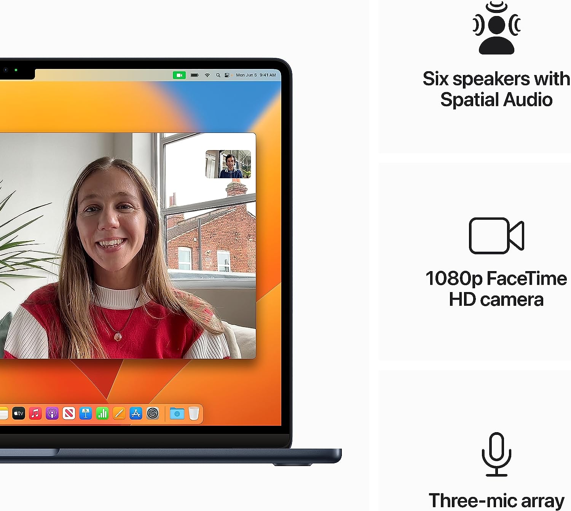Open the Notes app at the Dock's left edge

[2, 414]
